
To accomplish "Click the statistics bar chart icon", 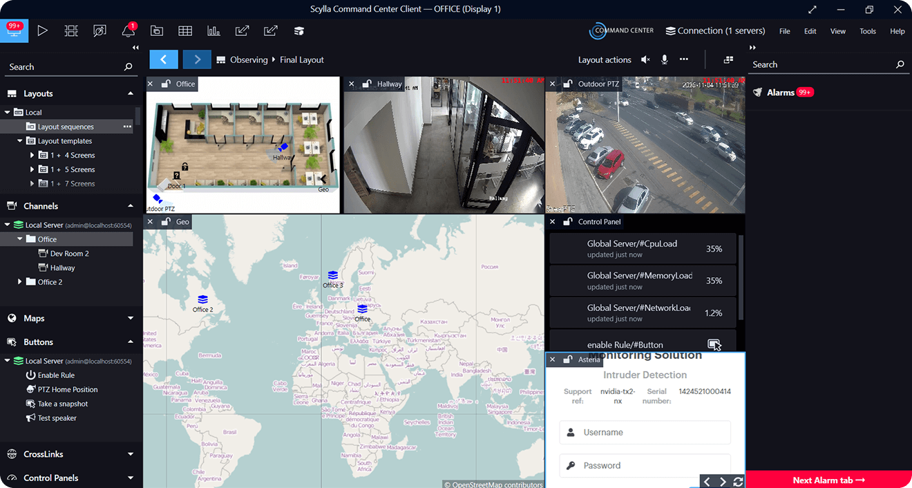I will (x=213, y=30).
